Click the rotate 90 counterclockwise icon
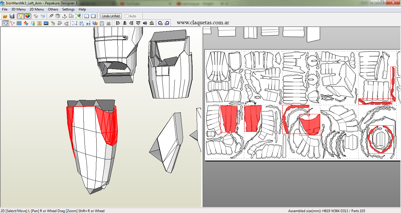Viewport: 401px width, 213px height. [160, 23]
